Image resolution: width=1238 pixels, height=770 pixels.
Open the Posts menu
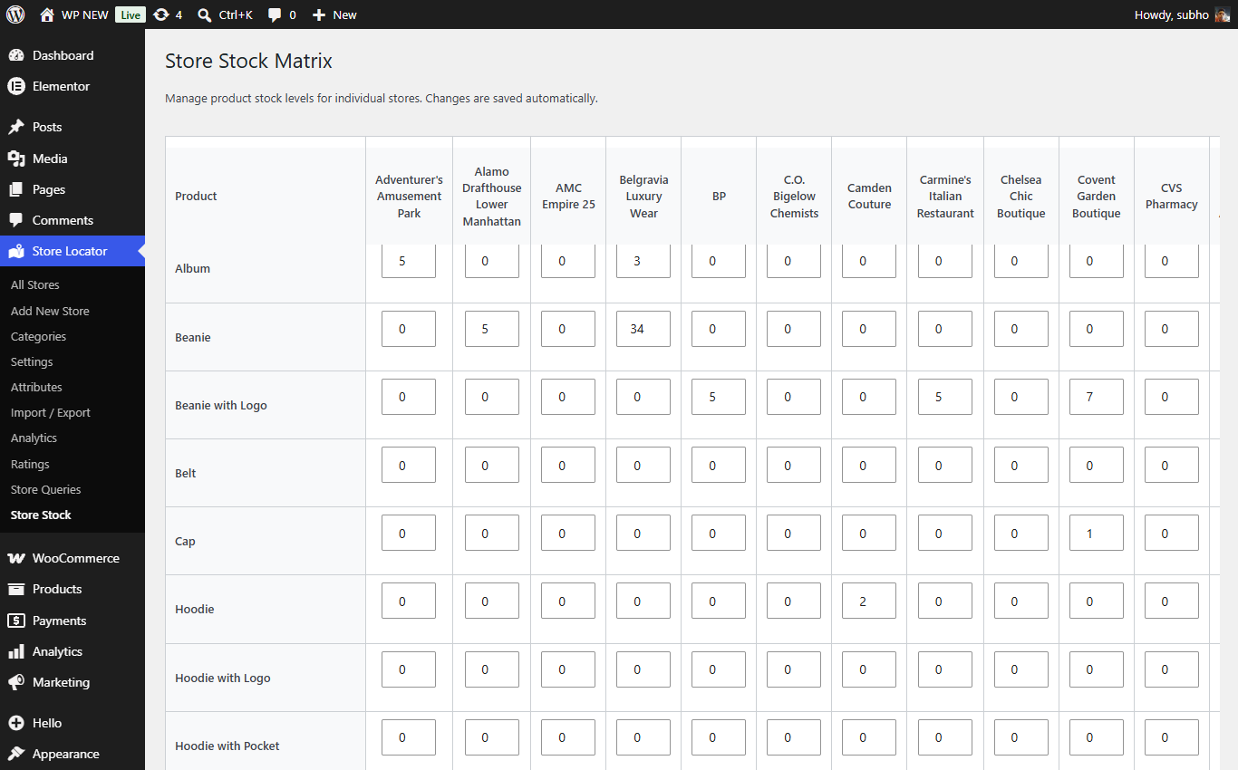pos(73,127)
